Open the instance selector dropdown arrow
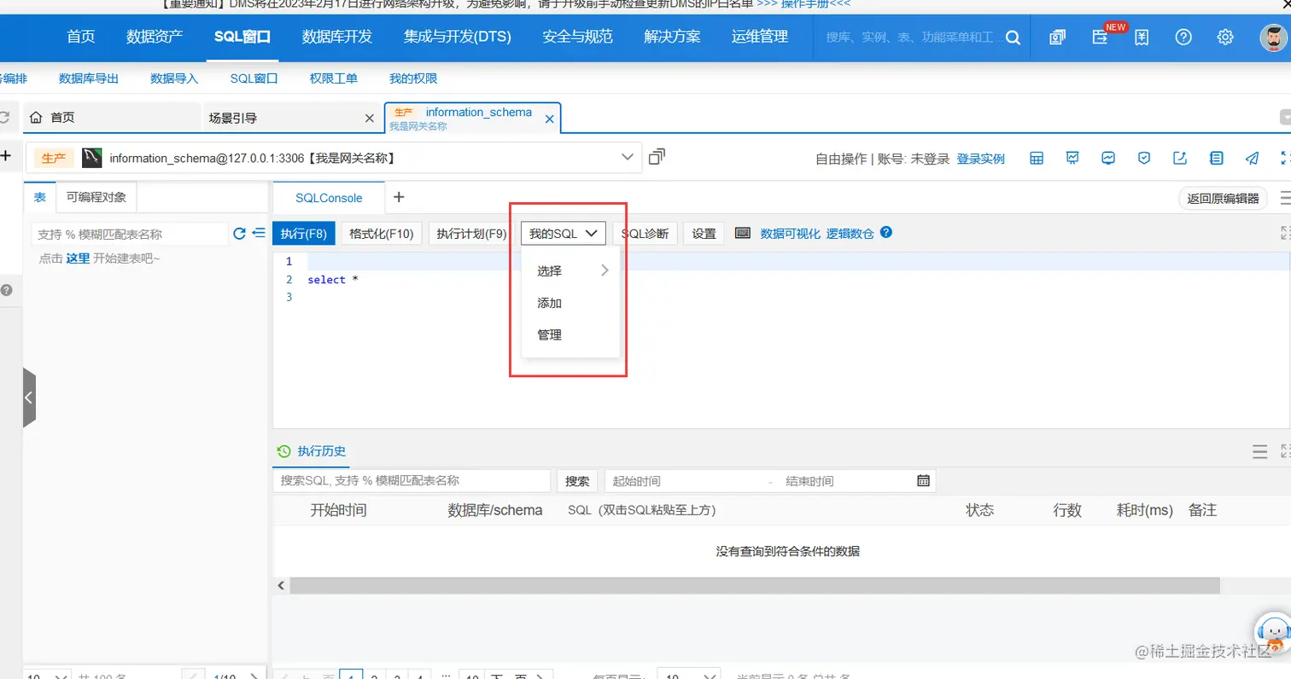The image size is (1291, 679). [x=628, y=157]
